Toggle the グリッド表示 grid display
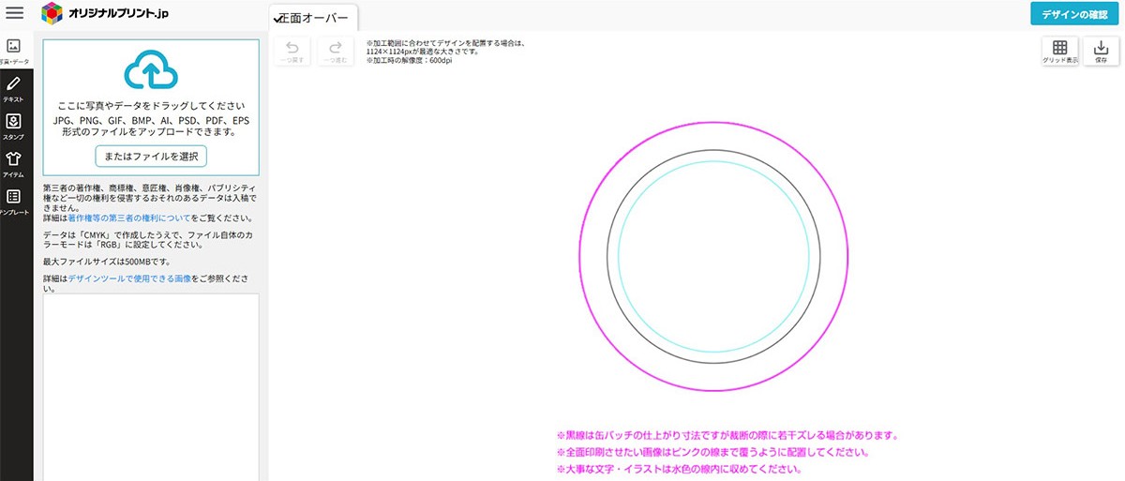The image size is (1125, 481). click(x=1059, y=51)
